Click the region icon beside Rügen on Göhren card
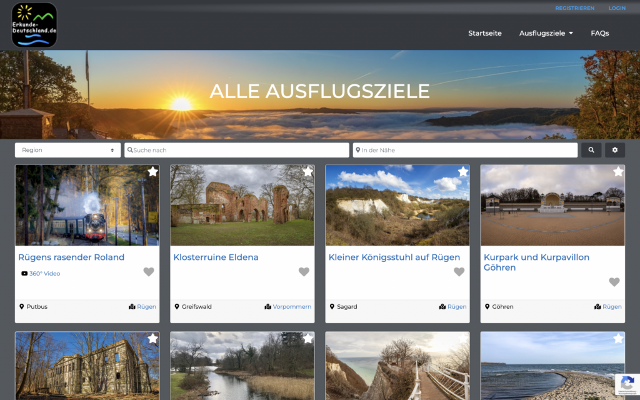640x400 pixels. tap(597, 306)
